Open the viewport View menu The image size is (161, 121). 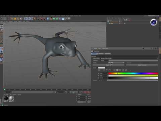[x=7, y=21]
